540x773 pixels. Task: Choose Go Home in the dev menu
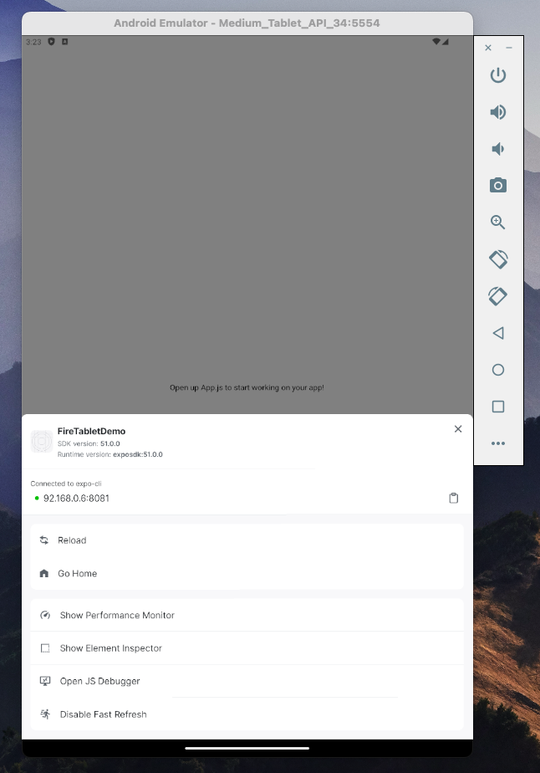(x=247, y=573)
